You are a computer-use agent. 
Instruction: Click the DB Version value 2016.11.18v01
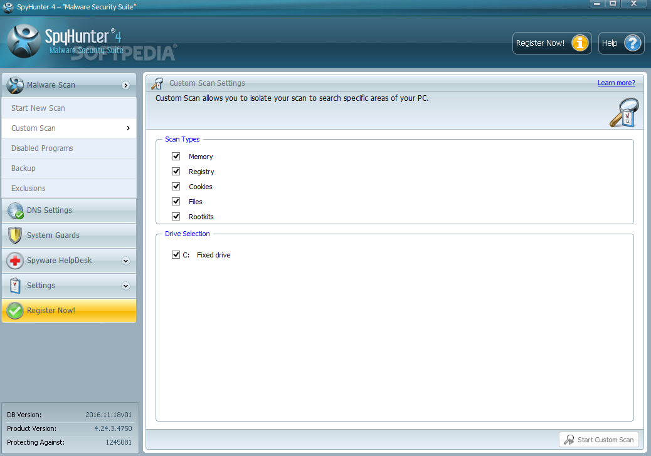109,415
